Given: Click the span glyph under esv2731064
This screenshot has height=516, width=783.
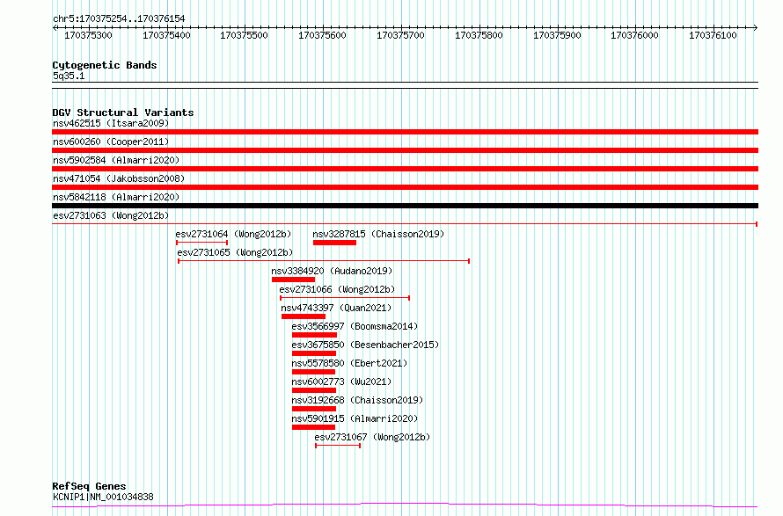Looking at the screenshot, I should click(202, 243).
